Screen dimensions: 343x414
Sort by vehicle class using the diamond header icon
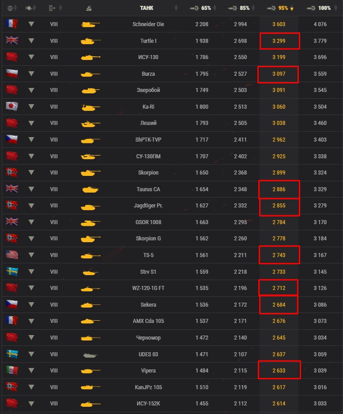coord(29,8)
